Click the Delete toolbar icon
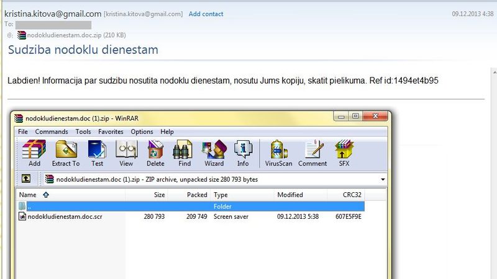 tap(155, 153)
